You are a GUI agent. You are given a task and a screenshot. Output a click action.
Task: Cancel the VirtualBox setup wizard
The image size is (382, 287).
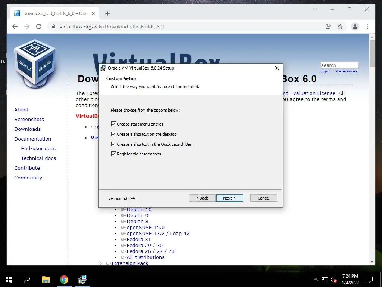point(263,198)
